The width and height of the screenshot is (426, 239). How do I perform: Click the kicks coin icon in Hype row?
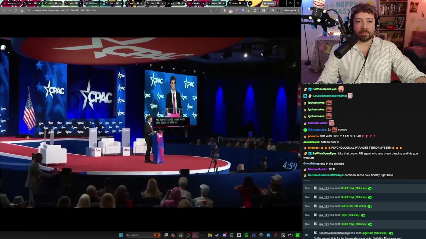363,215
